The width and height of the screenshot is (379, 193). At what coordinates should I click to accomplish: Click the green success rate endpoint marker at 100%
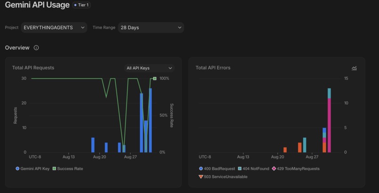pos(155,78)
